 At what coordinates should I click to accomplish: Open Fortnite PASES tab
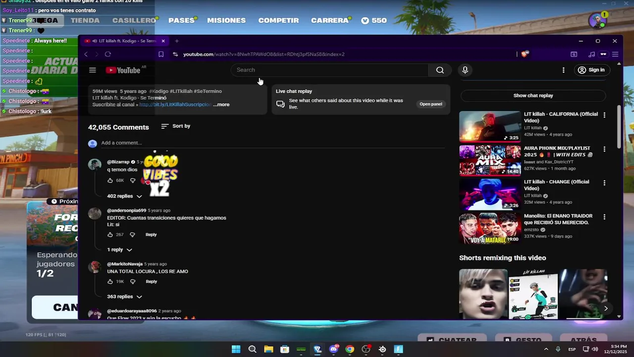[181, 20]
